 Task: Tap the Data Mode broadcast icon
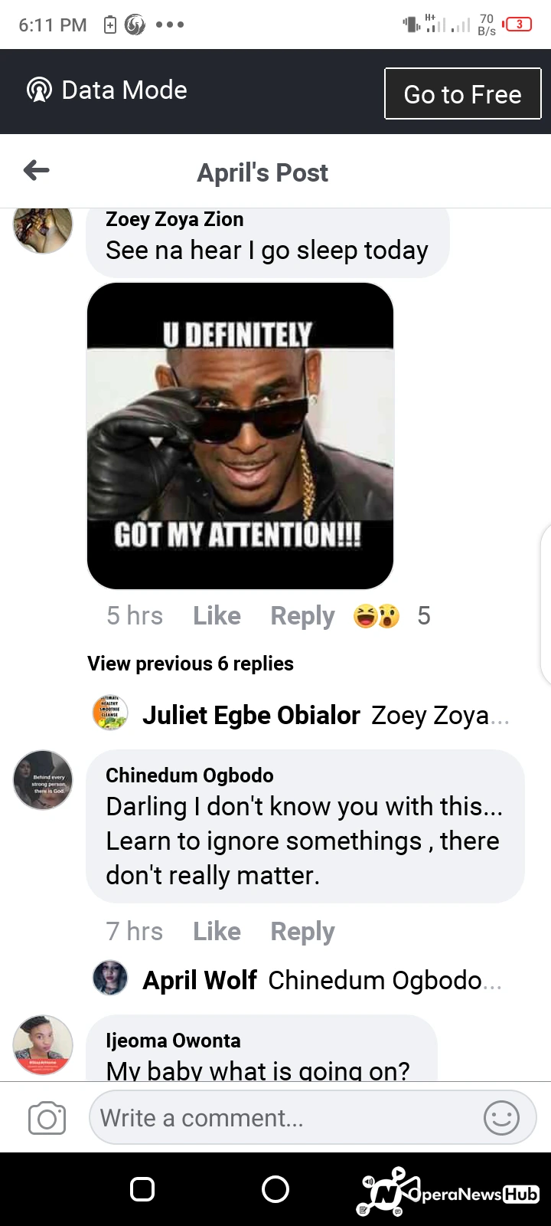click(x=39, y=90)
